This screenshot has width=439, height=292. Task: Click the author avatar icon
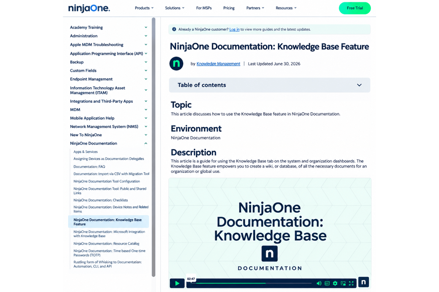tap(176, 64)
